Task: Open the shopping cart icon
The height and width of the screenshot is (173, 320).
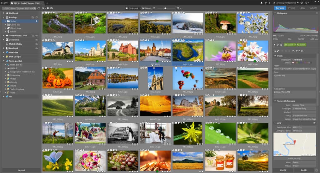Action: 266,3
